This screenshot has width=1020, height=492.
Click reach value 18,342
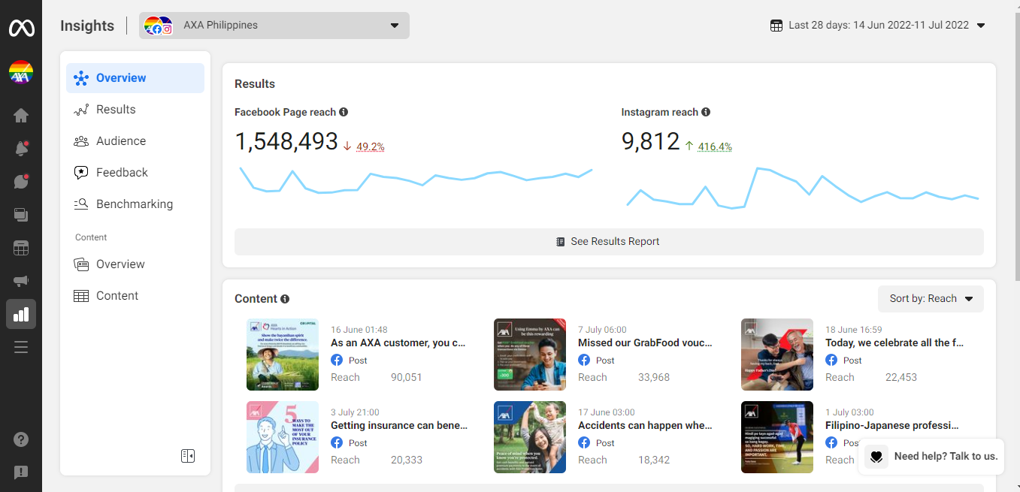(654, 460)
